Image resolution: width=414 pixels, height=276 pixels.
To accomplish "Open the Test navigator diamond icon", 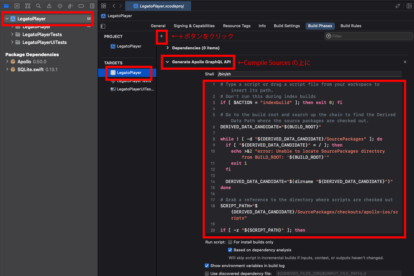I will 60,6.
